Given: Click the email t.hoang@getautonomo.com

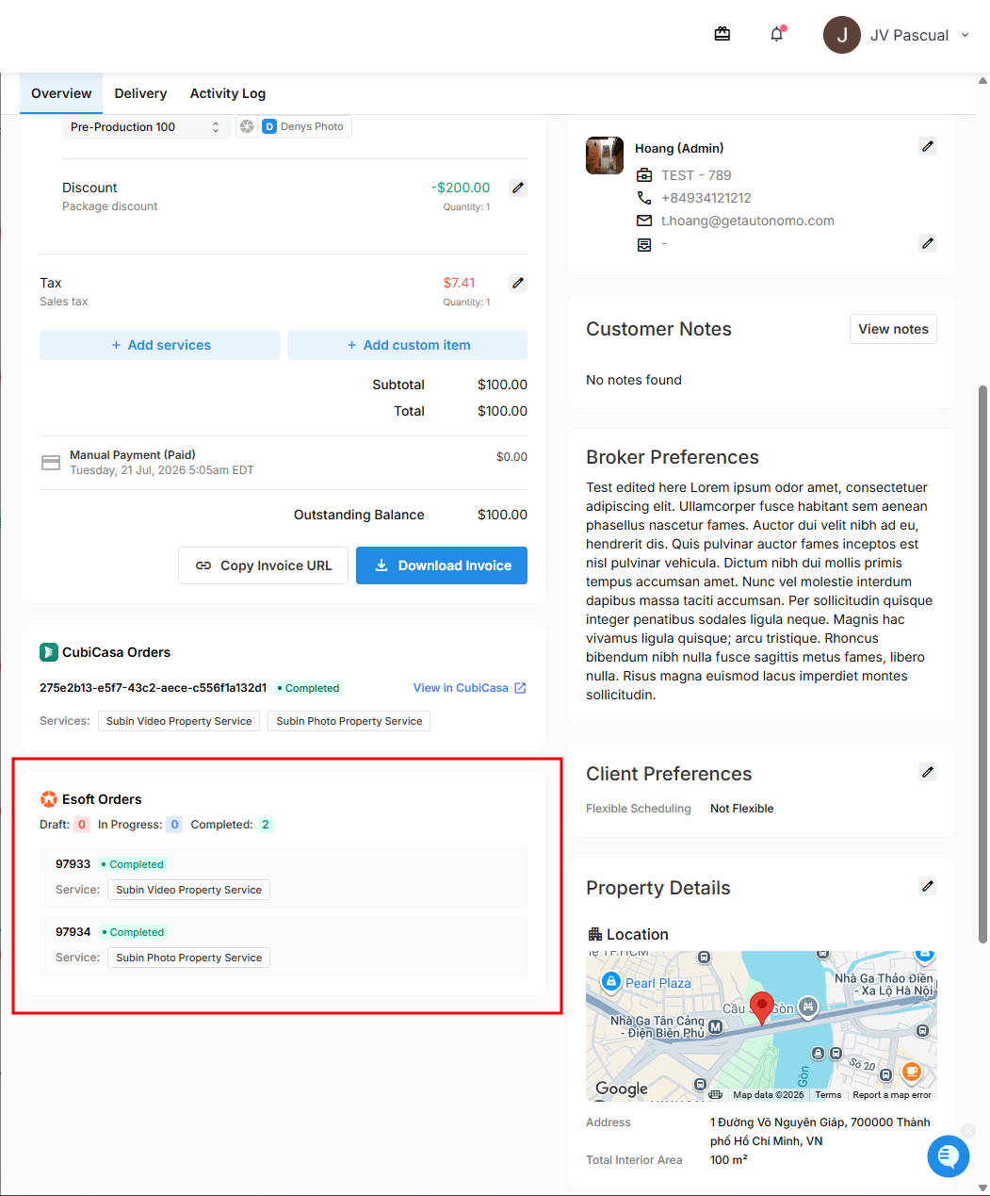Looking at the screenshot, I should tap(748, 221).
